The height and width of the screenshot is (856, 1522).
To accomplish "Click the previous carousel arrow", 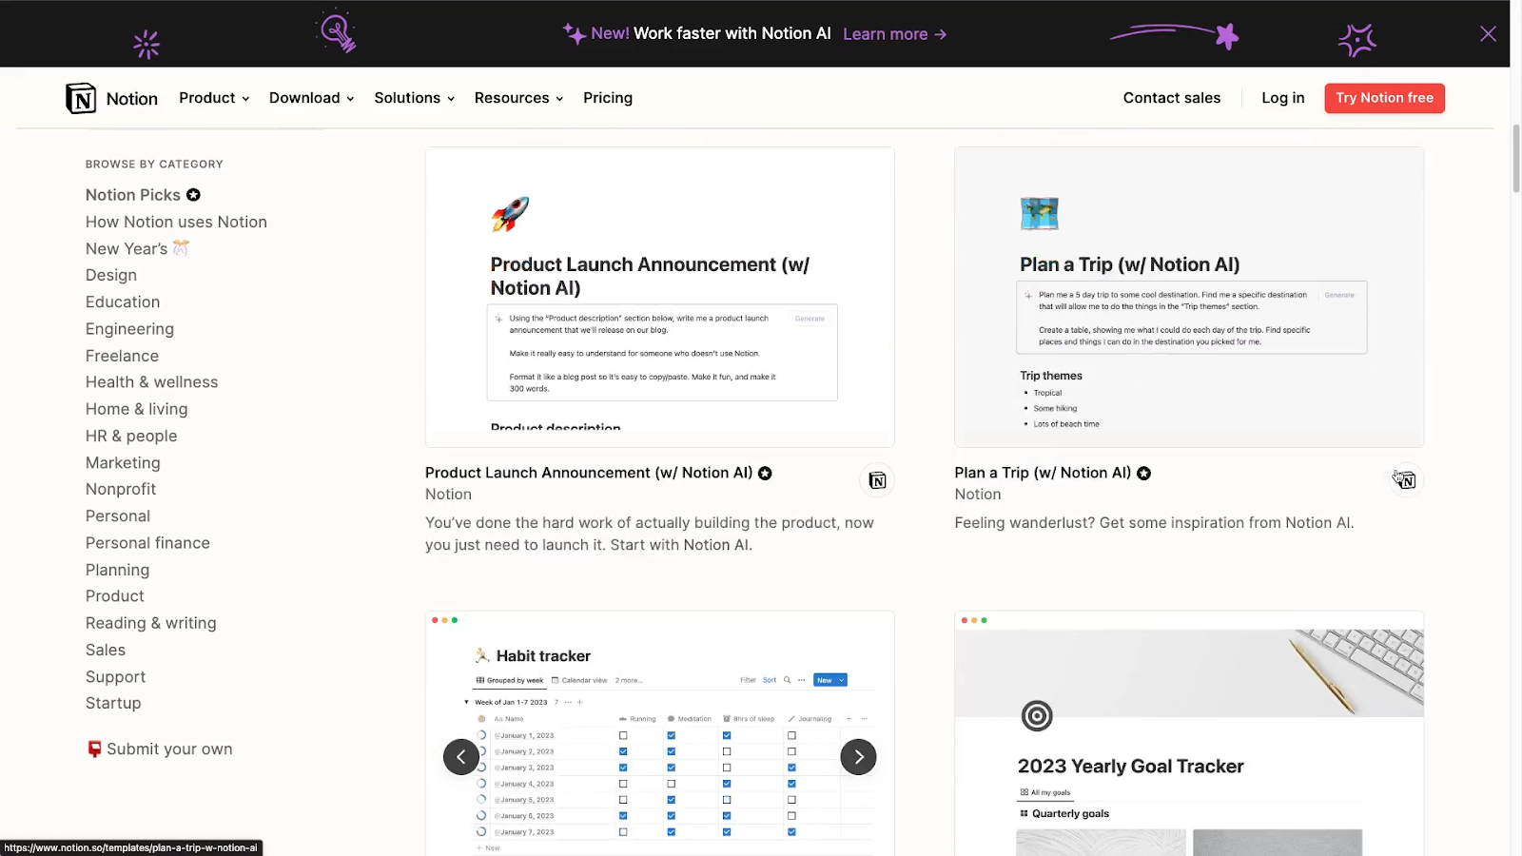I will 460,756.
